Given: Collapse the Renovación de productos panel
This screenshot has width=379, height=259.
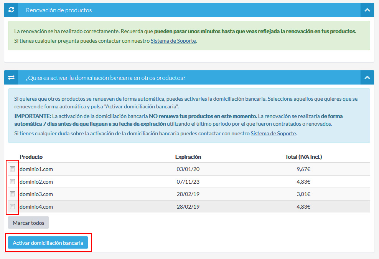Looking at the screenshot, I should click(367, 10).
